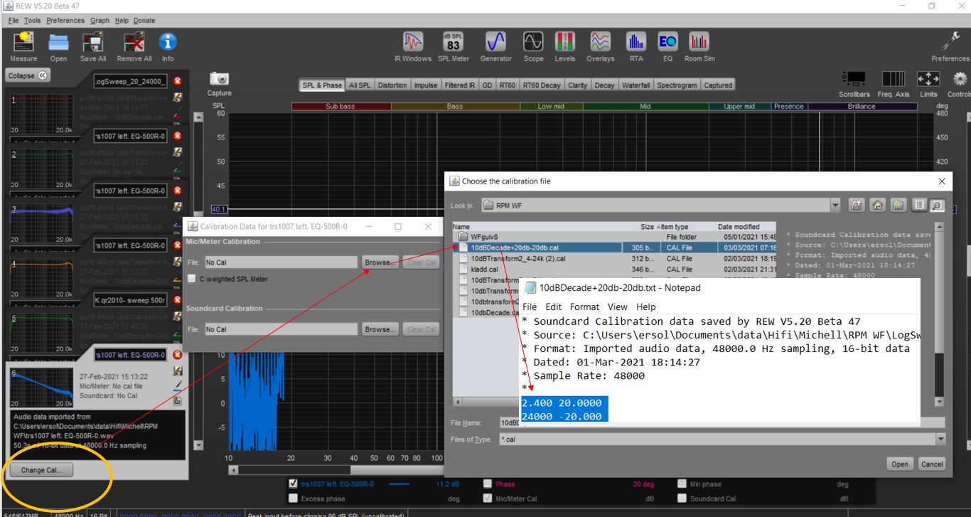Screen dimensions: 971x517
Task: Click the Remove All icon
Action: (x=134, y=43)
